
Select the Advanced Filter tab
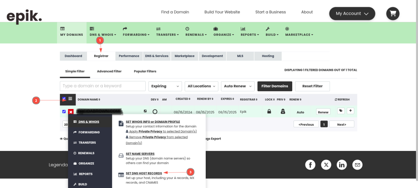[x=109, y=72]
